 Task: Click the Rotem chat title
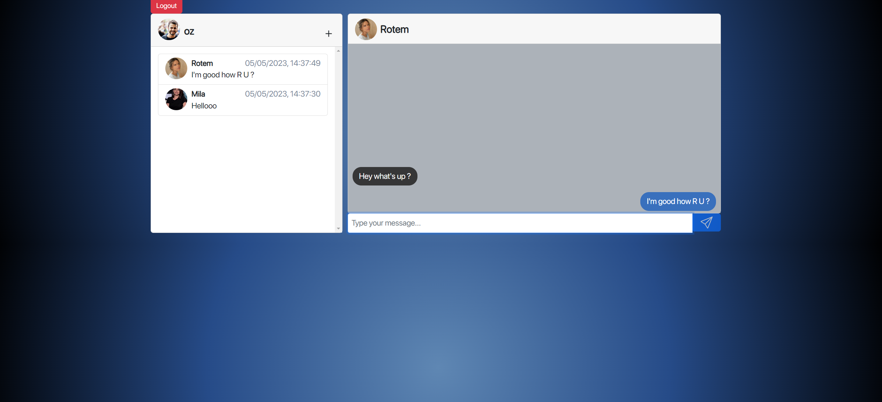pyautogui.click(x=394, y=29)
